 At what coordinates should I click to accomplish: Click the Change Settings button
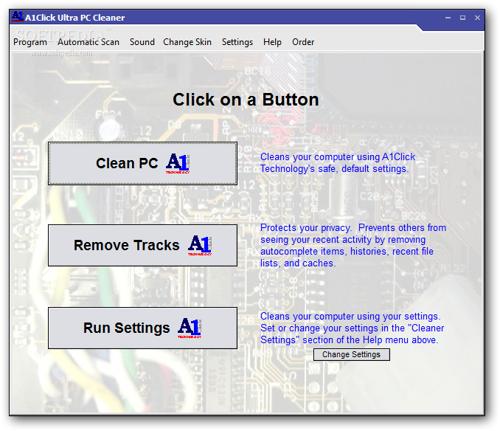point(352,354)
